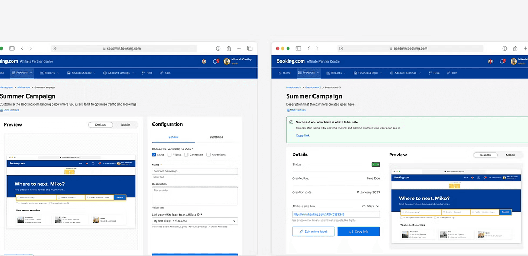Click user avatar in Details window header
The image size is (528, 256).
point(513,61)
